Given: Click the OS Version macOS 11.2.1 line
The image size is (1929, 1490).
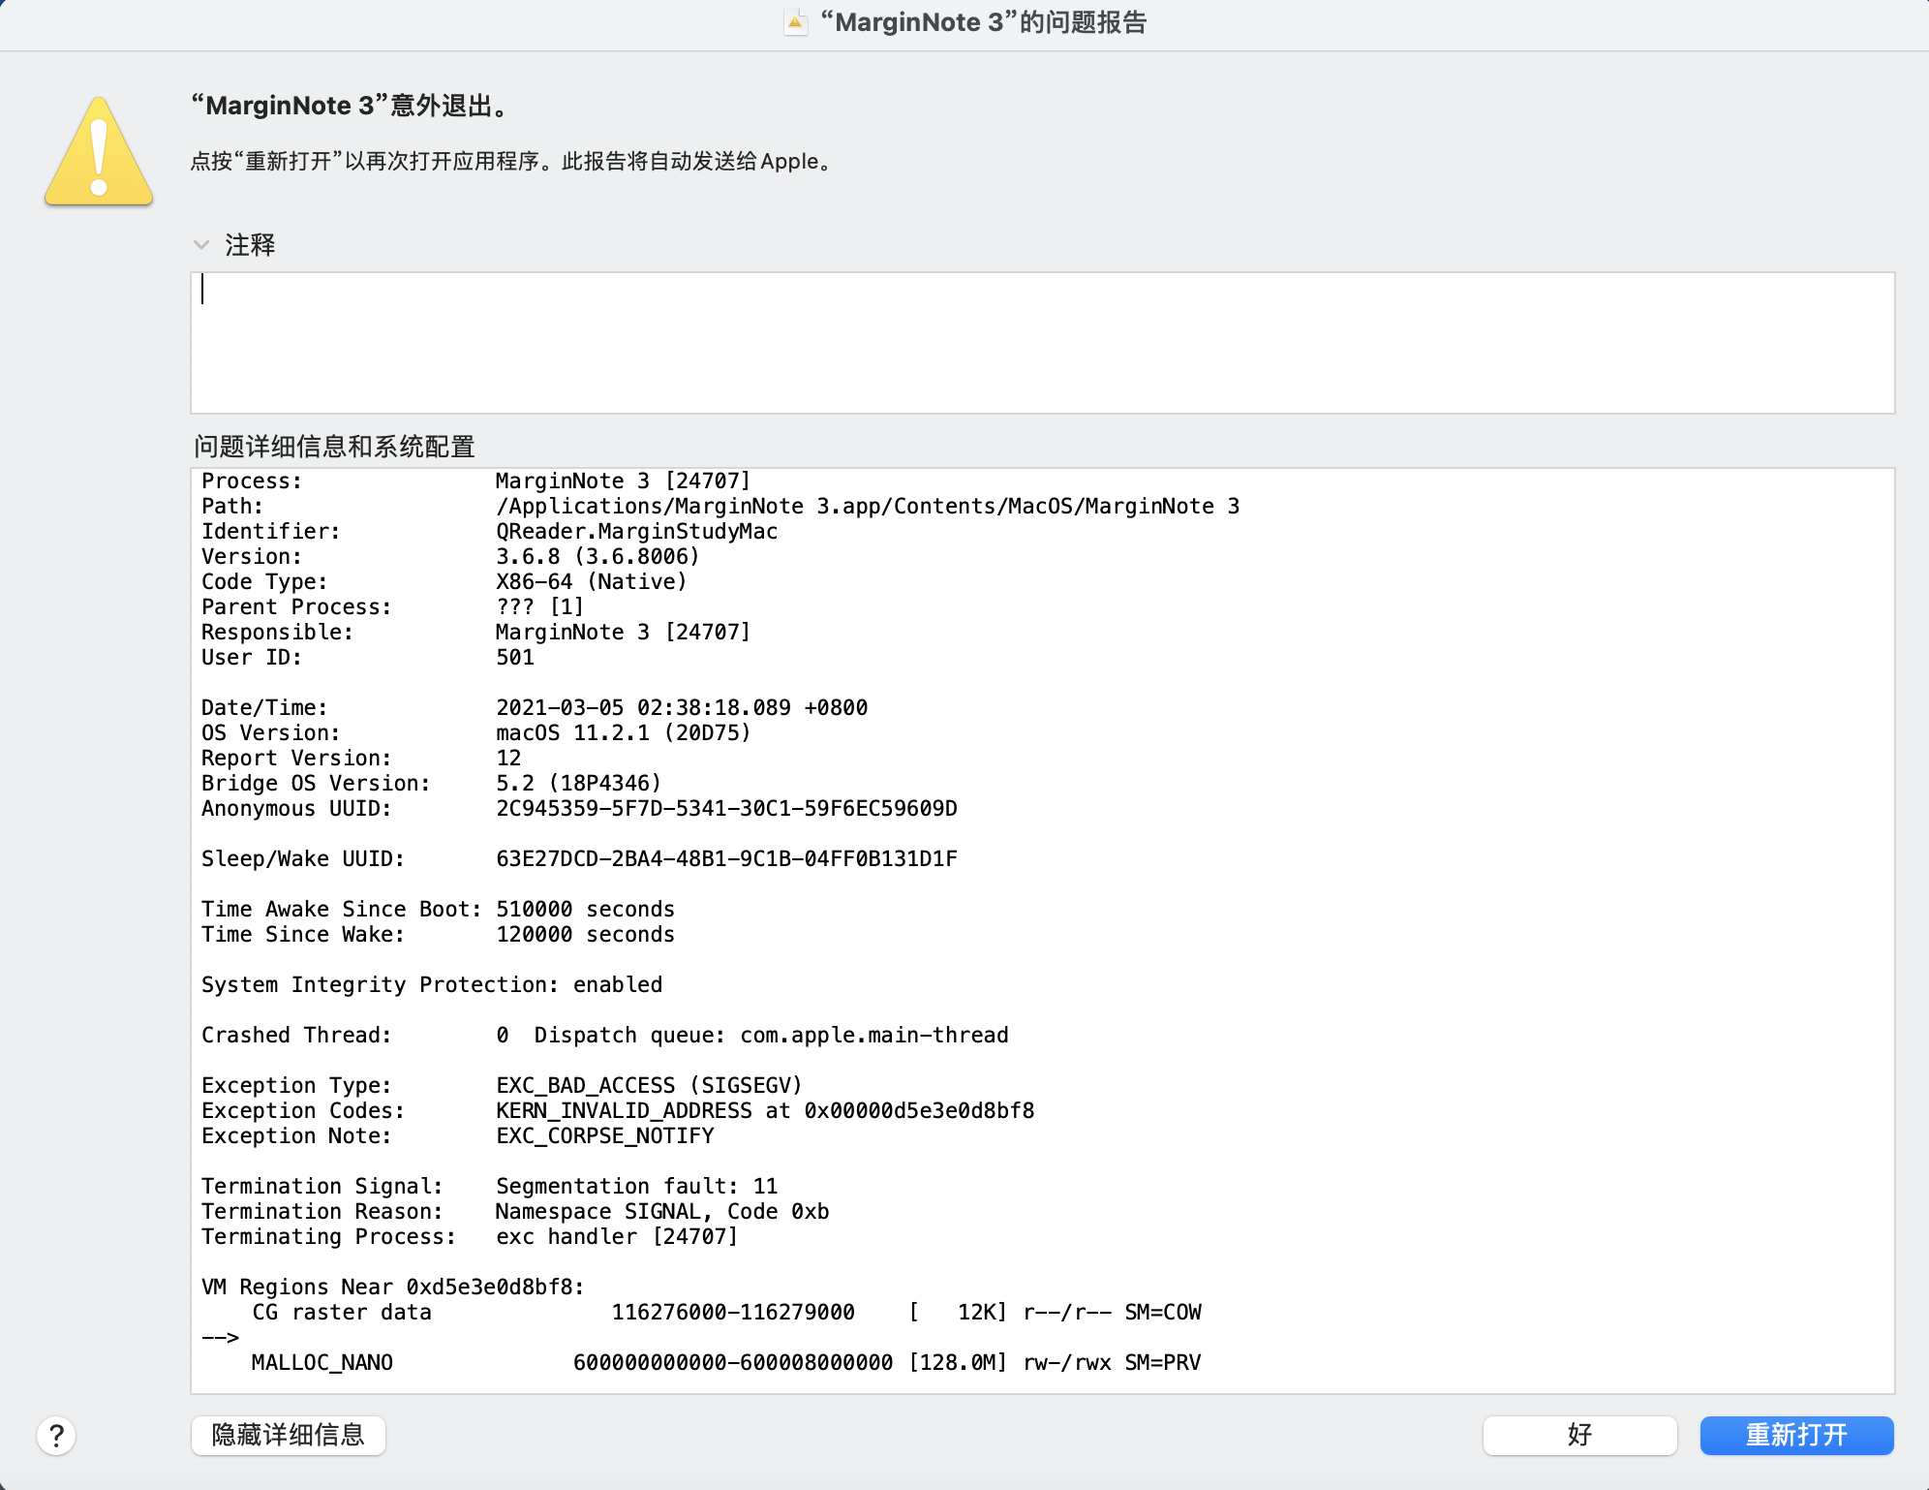Looking at the screenshot, I should tap(476, 732).
